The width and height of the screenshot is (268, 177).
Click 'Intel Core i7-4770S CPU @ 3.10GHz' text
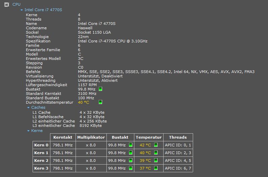(x=113, y=41)
